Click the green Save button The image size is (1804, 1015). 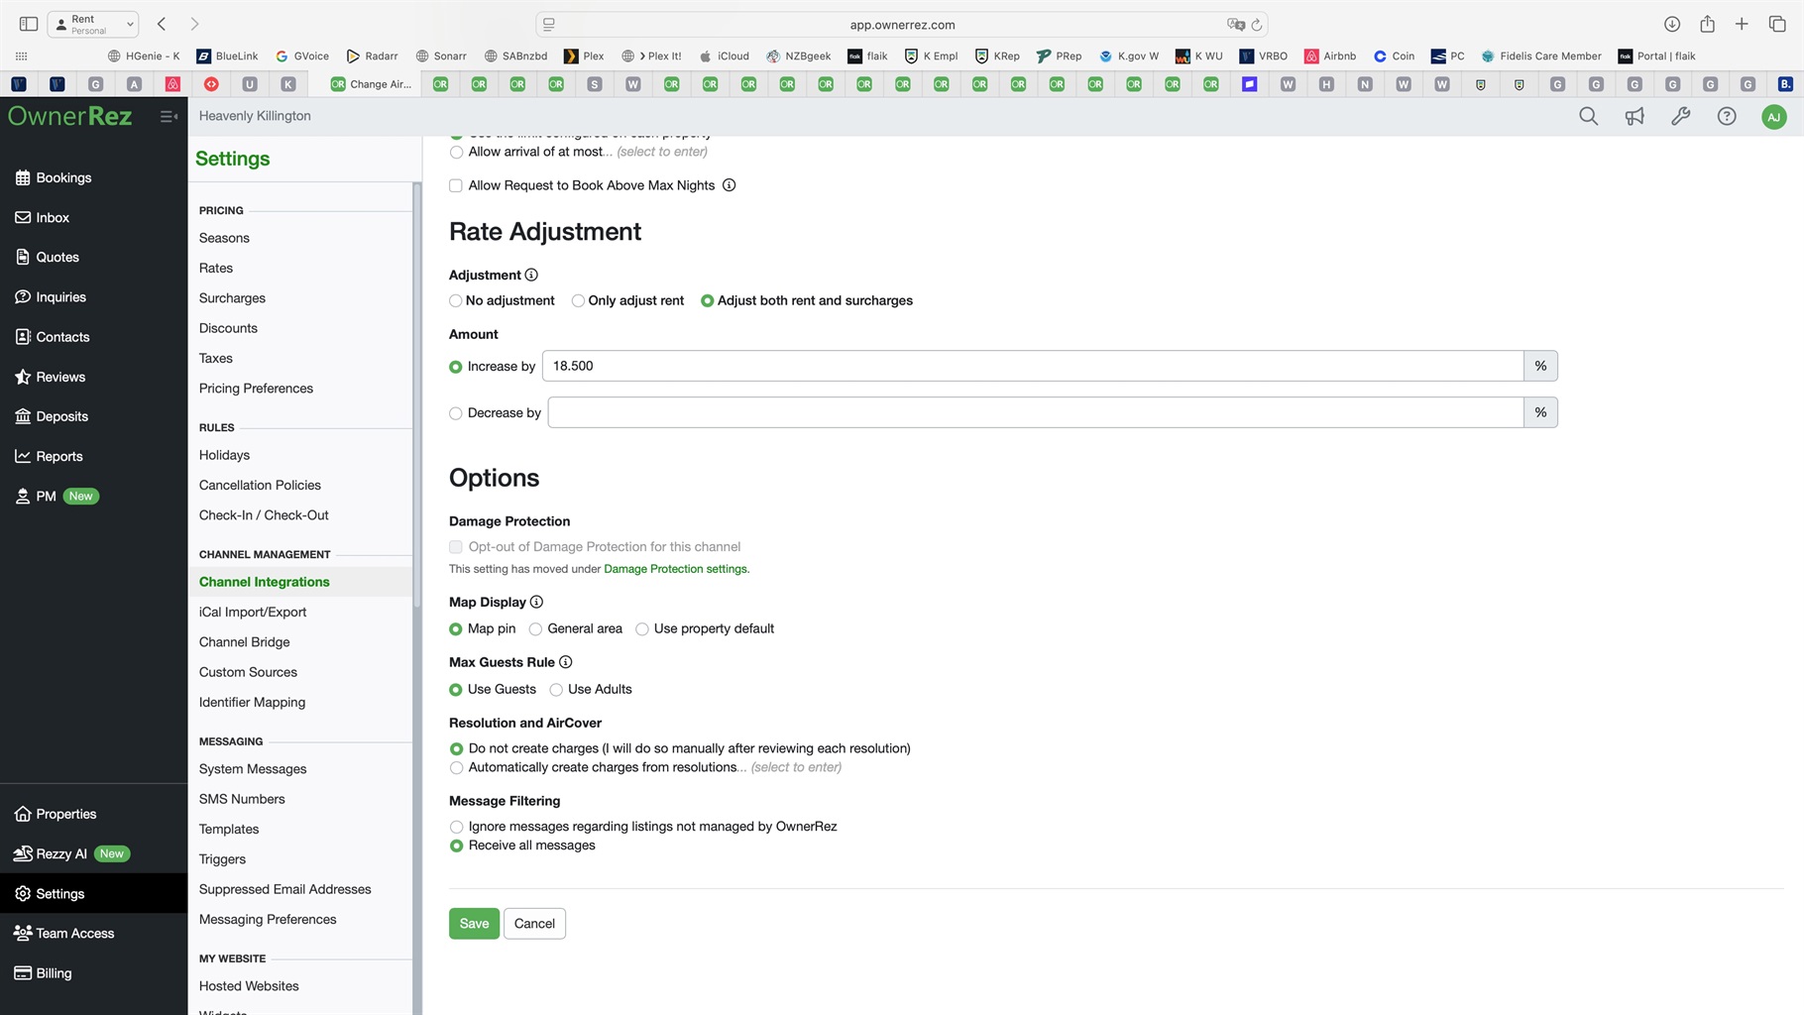click(x=474, y=924)
